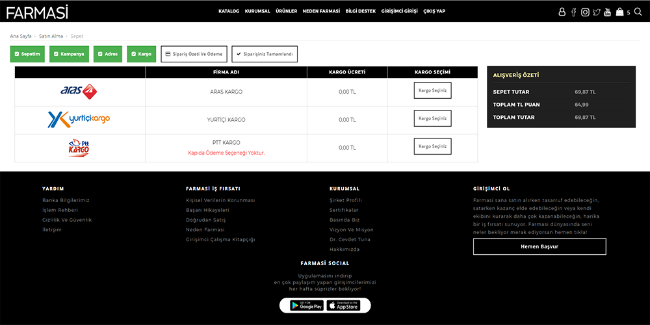Open Şirket Profili link
The height and width of the screenshot is (325, 650).
346,200
